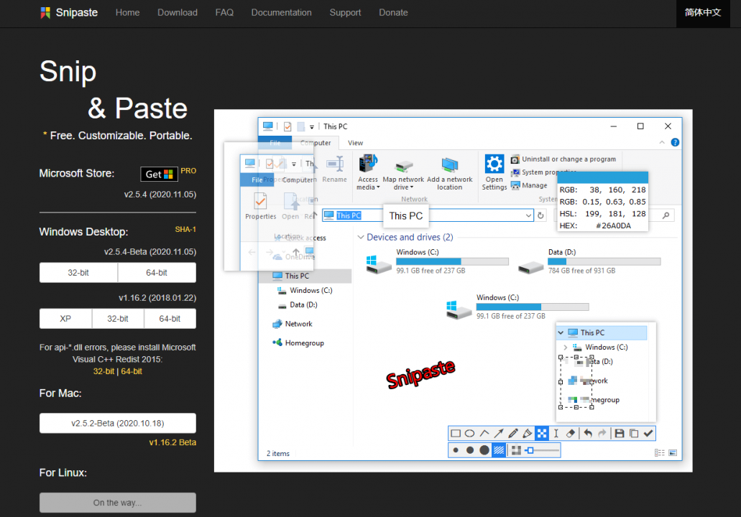
Task: Select the Data (D:) drive with 784 GB free
Action: (x=589, y=261)
